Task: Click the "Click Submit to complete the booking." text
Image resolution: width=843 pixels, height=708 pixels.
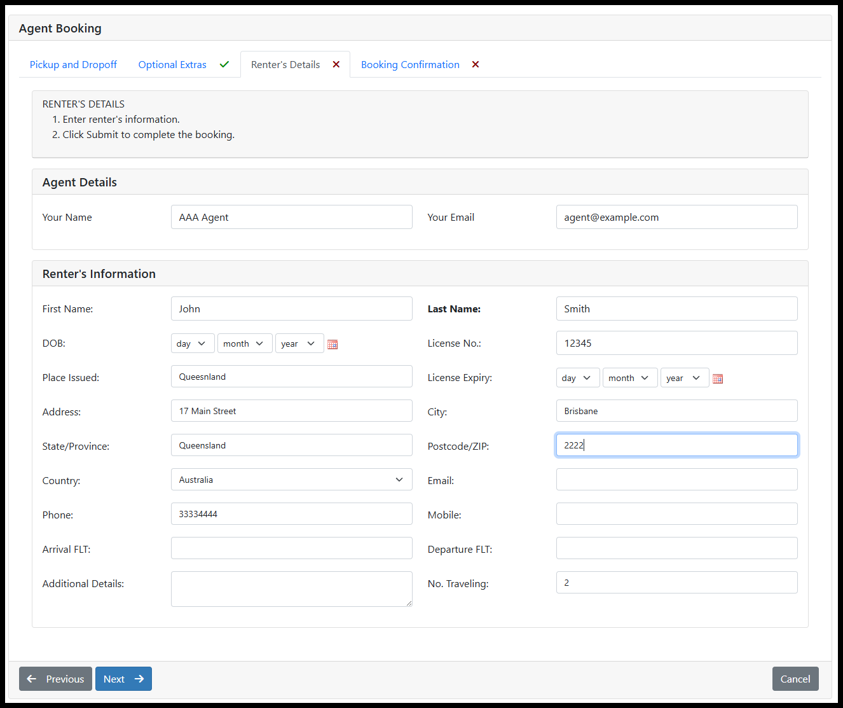Action: [149, 135]
